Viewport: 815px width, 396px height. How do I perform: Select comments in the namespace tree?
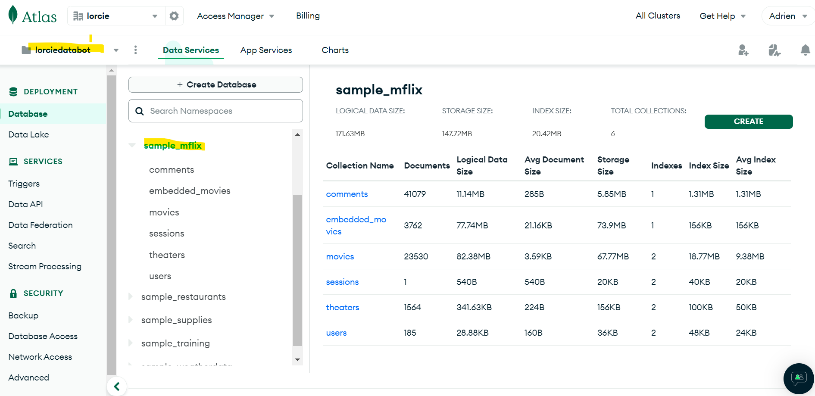pyautogui.click(x=172, y=170)
